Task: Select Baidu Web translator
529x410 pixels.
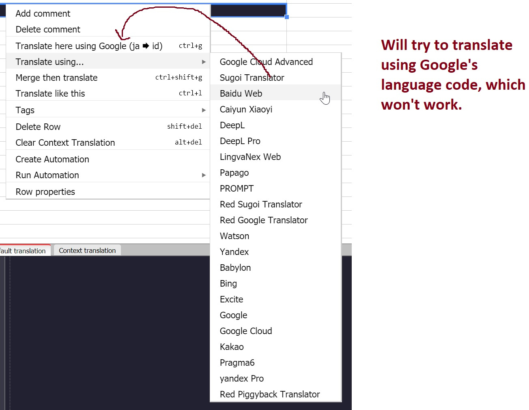Action: pos(276,93)
